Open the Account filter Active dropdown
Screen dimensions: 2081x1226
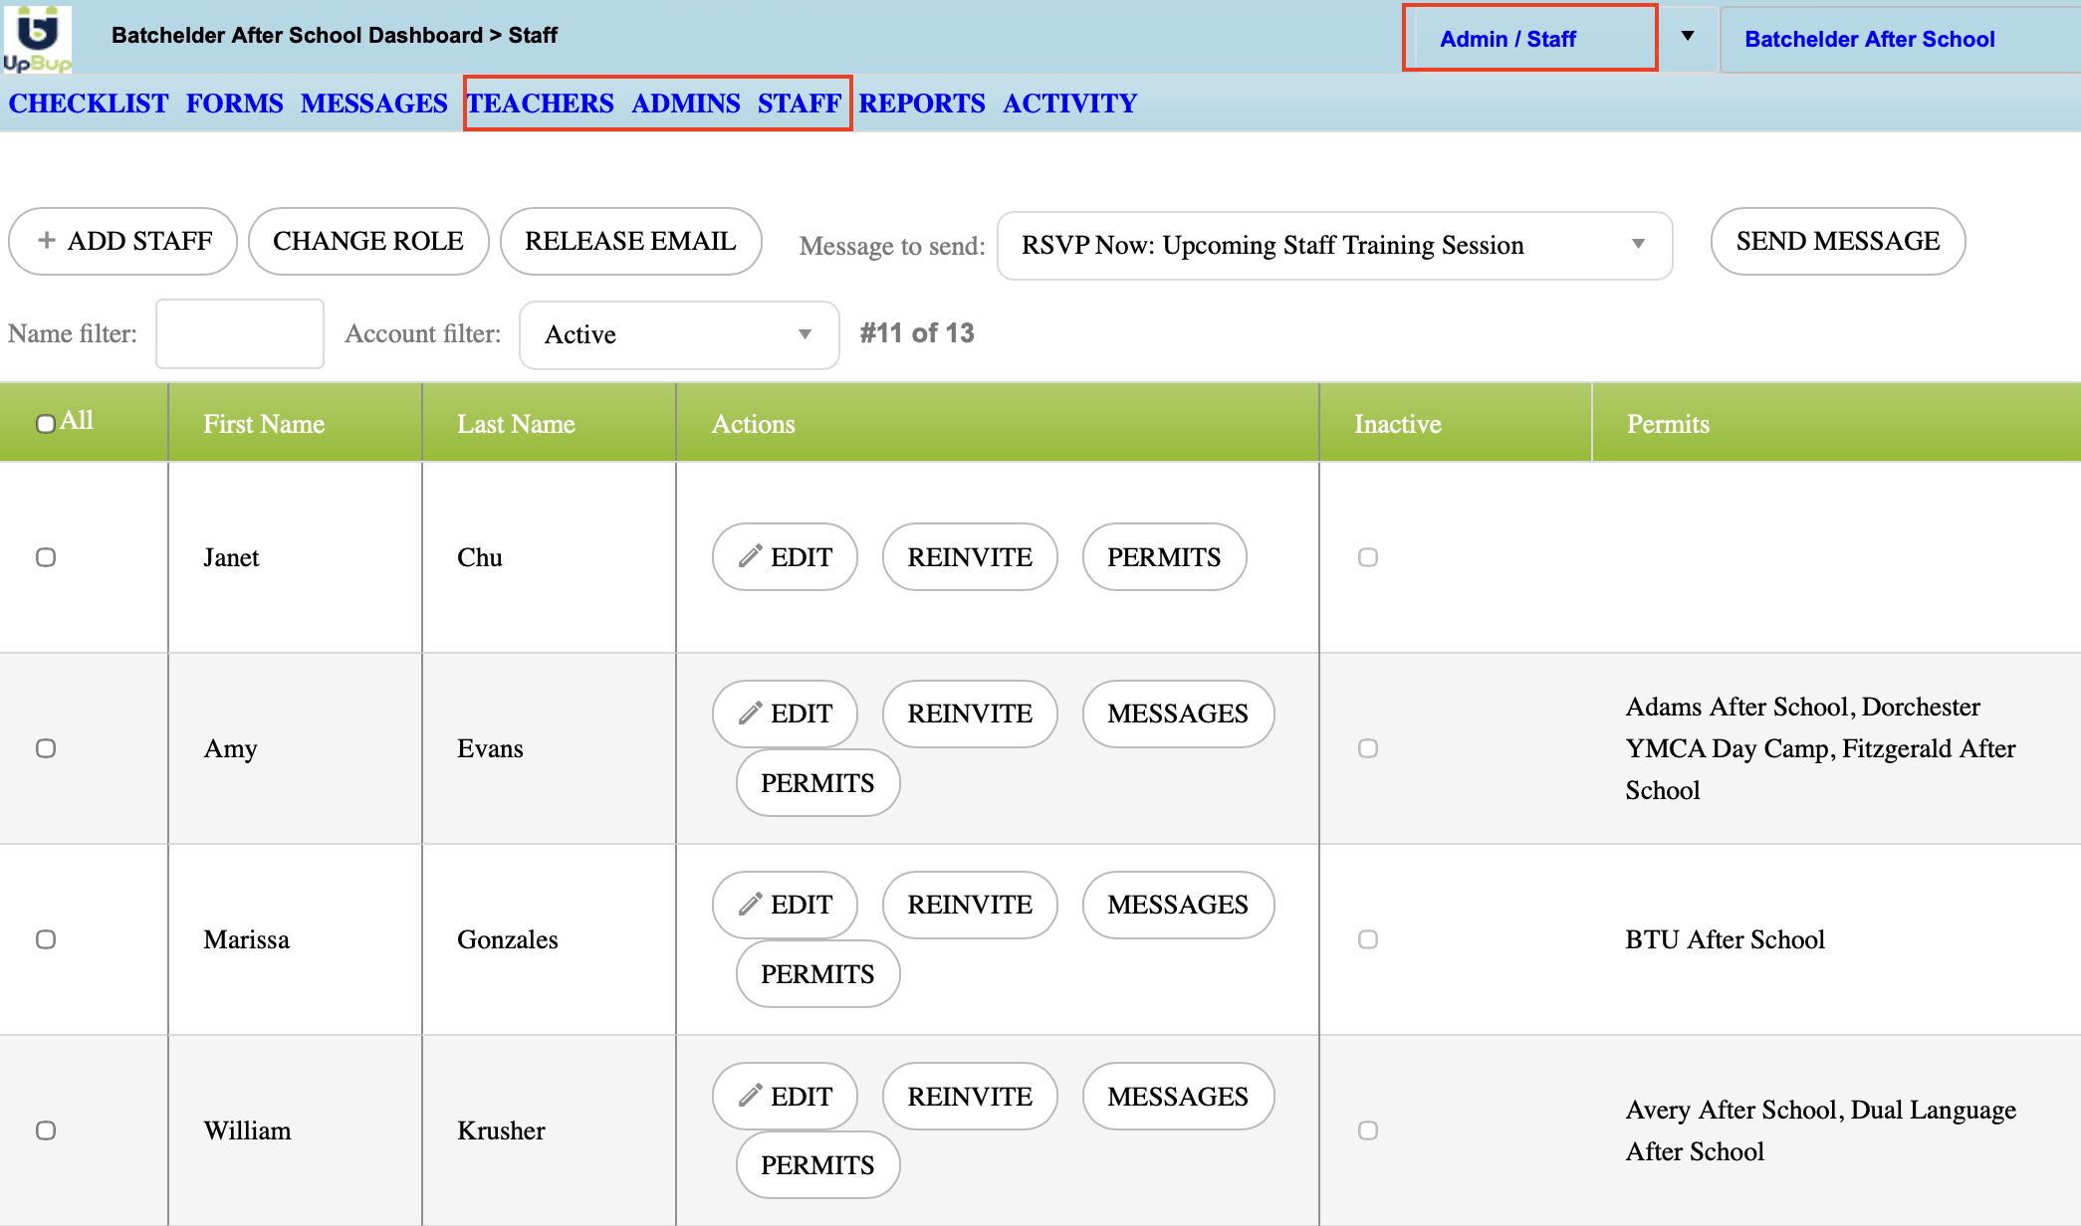point(679,334)
